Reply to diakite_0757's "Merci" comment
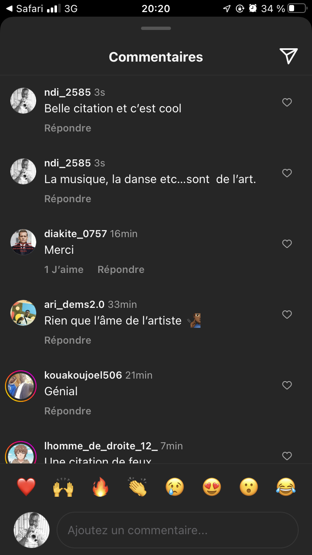The height and width of the screenshot is (555, 312). 121,270
